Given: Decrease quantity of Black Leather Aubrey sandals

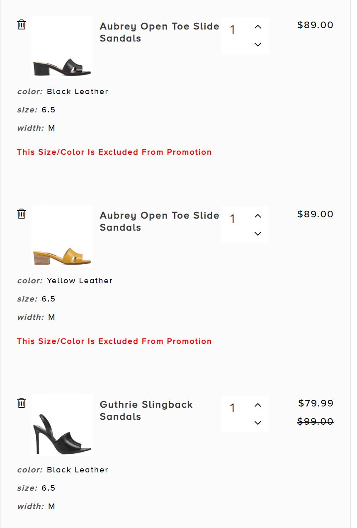Looking at the screenshot, I should point(257,44).
